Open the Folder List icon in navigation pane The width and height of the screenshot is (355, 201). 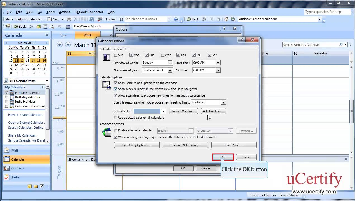pyautogui.click(x=35, y=186)
